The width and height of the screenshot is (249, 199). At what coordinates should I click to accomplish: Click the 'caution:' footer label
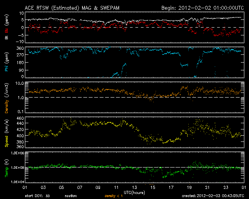[71, 196]
